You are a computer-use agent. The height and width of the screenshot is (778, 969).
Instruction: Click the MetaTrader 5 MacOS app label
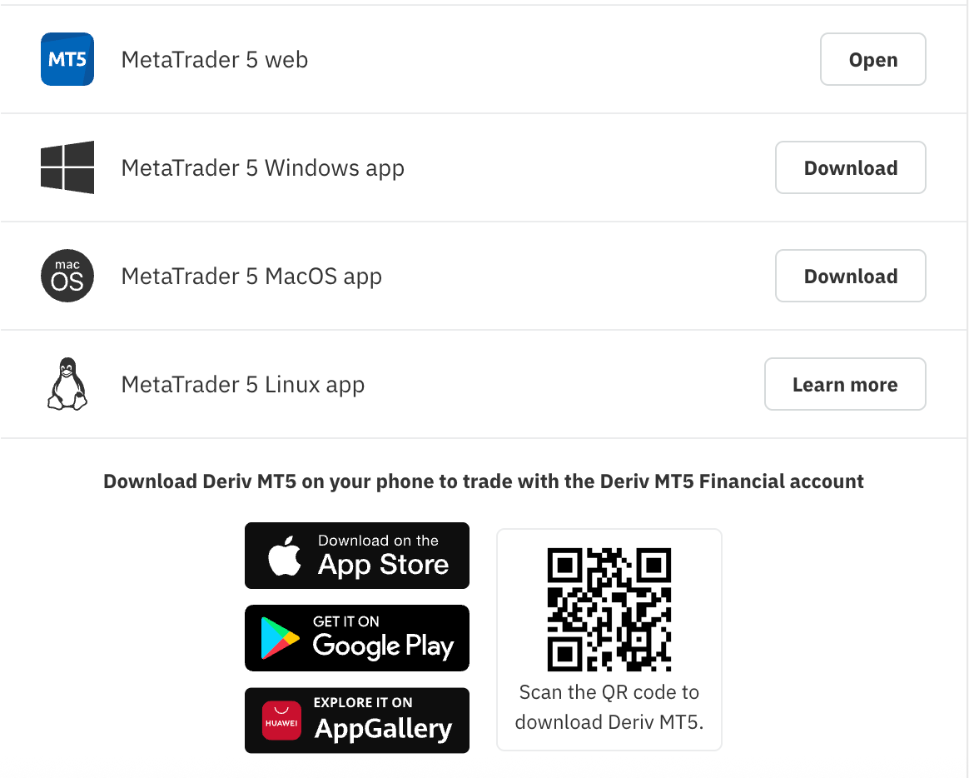[x=251, y=276]
